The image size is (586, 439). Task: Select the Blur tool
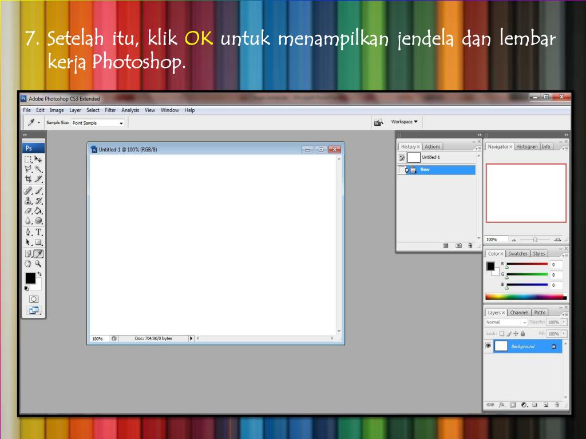(x=28, y=221)
